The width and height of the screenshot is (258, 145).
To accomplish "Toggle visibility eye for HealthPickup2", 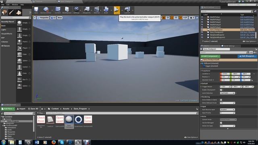I will click(x=202, y=20).
